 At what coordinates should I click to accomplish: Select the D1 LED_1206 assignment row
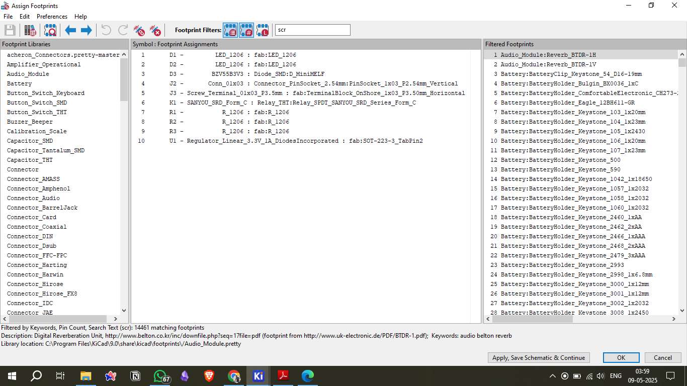[x=301, y=55]
